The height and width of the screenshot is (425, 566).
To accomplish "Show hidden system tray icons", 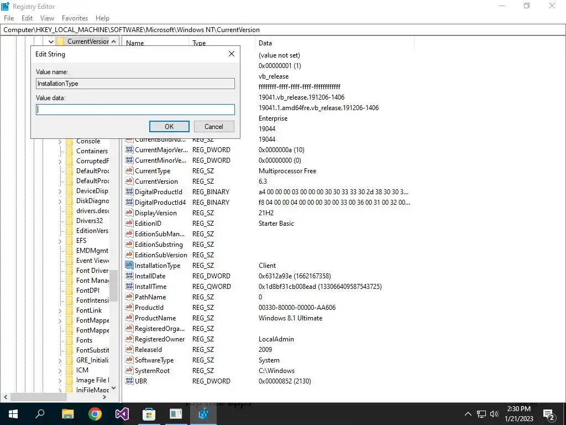I will (468, 414).
